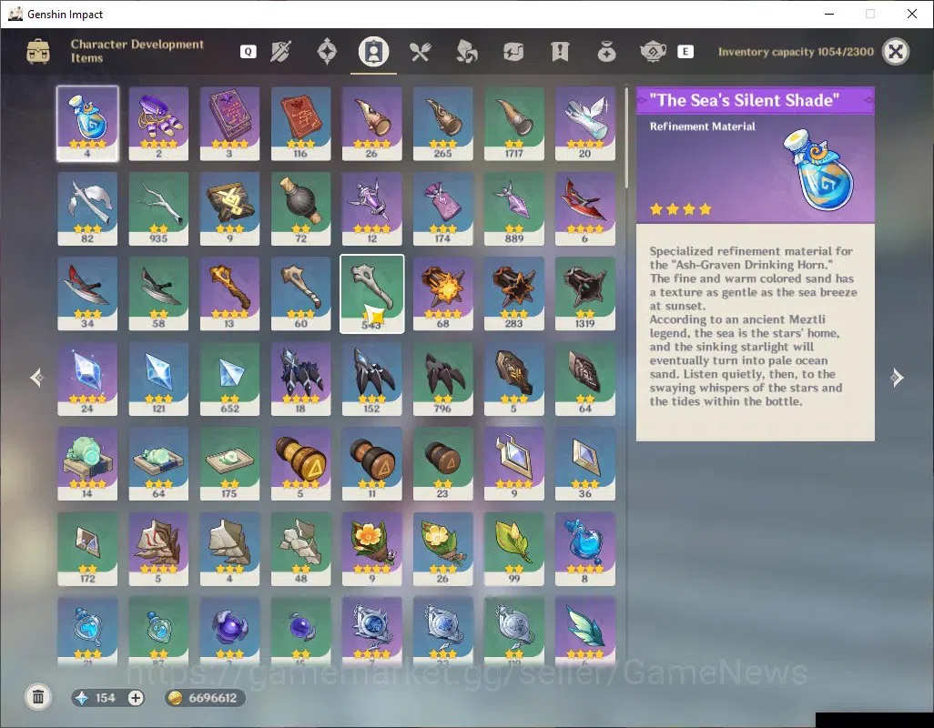This screenshot has height=728, width=934.
Task: Click the Q key shortcut icon
Action: coord(249,52)
